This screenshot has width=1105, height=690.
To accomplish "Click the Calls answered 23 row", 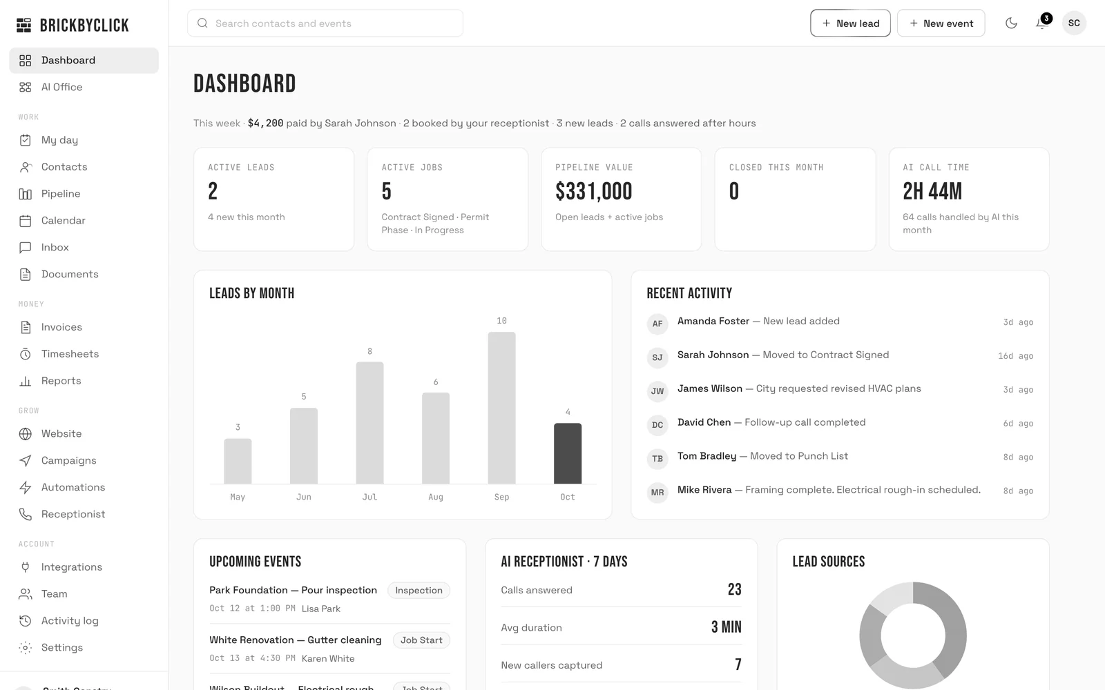I will 621,590.
